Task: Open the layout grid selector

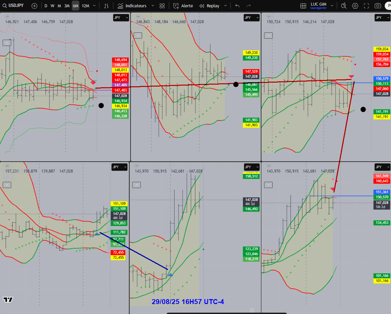Action: (303, 6)
